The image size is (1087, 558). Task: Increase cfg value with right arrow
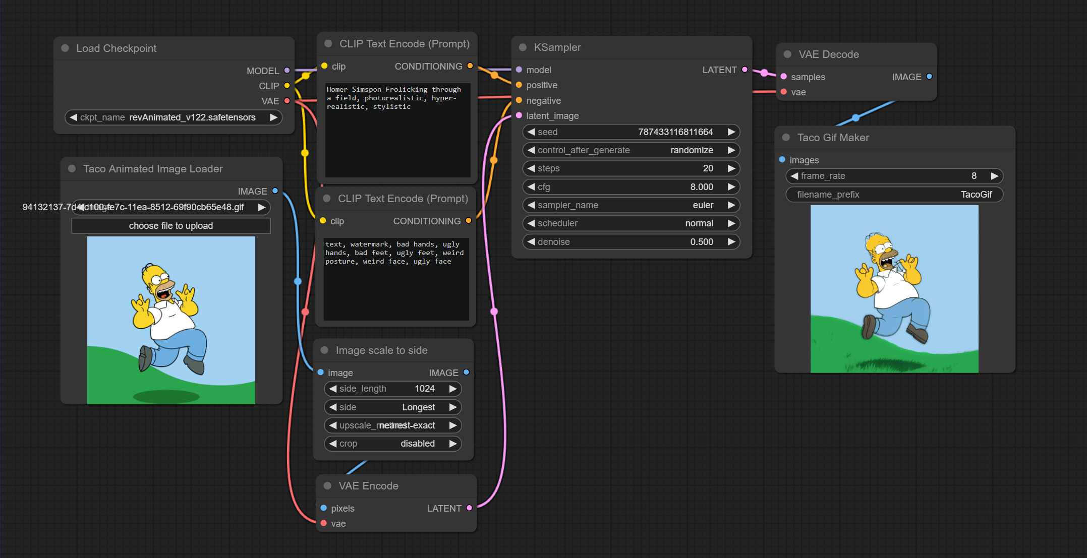point(731,187)
